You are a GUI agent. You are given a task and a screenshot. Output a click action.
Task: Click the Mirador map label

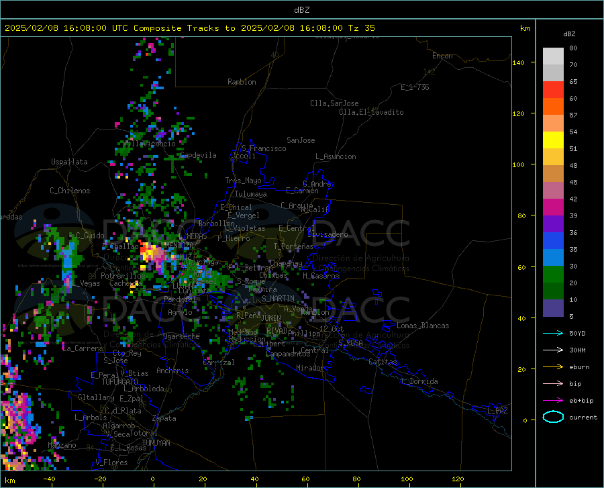(x=310, y=368)
